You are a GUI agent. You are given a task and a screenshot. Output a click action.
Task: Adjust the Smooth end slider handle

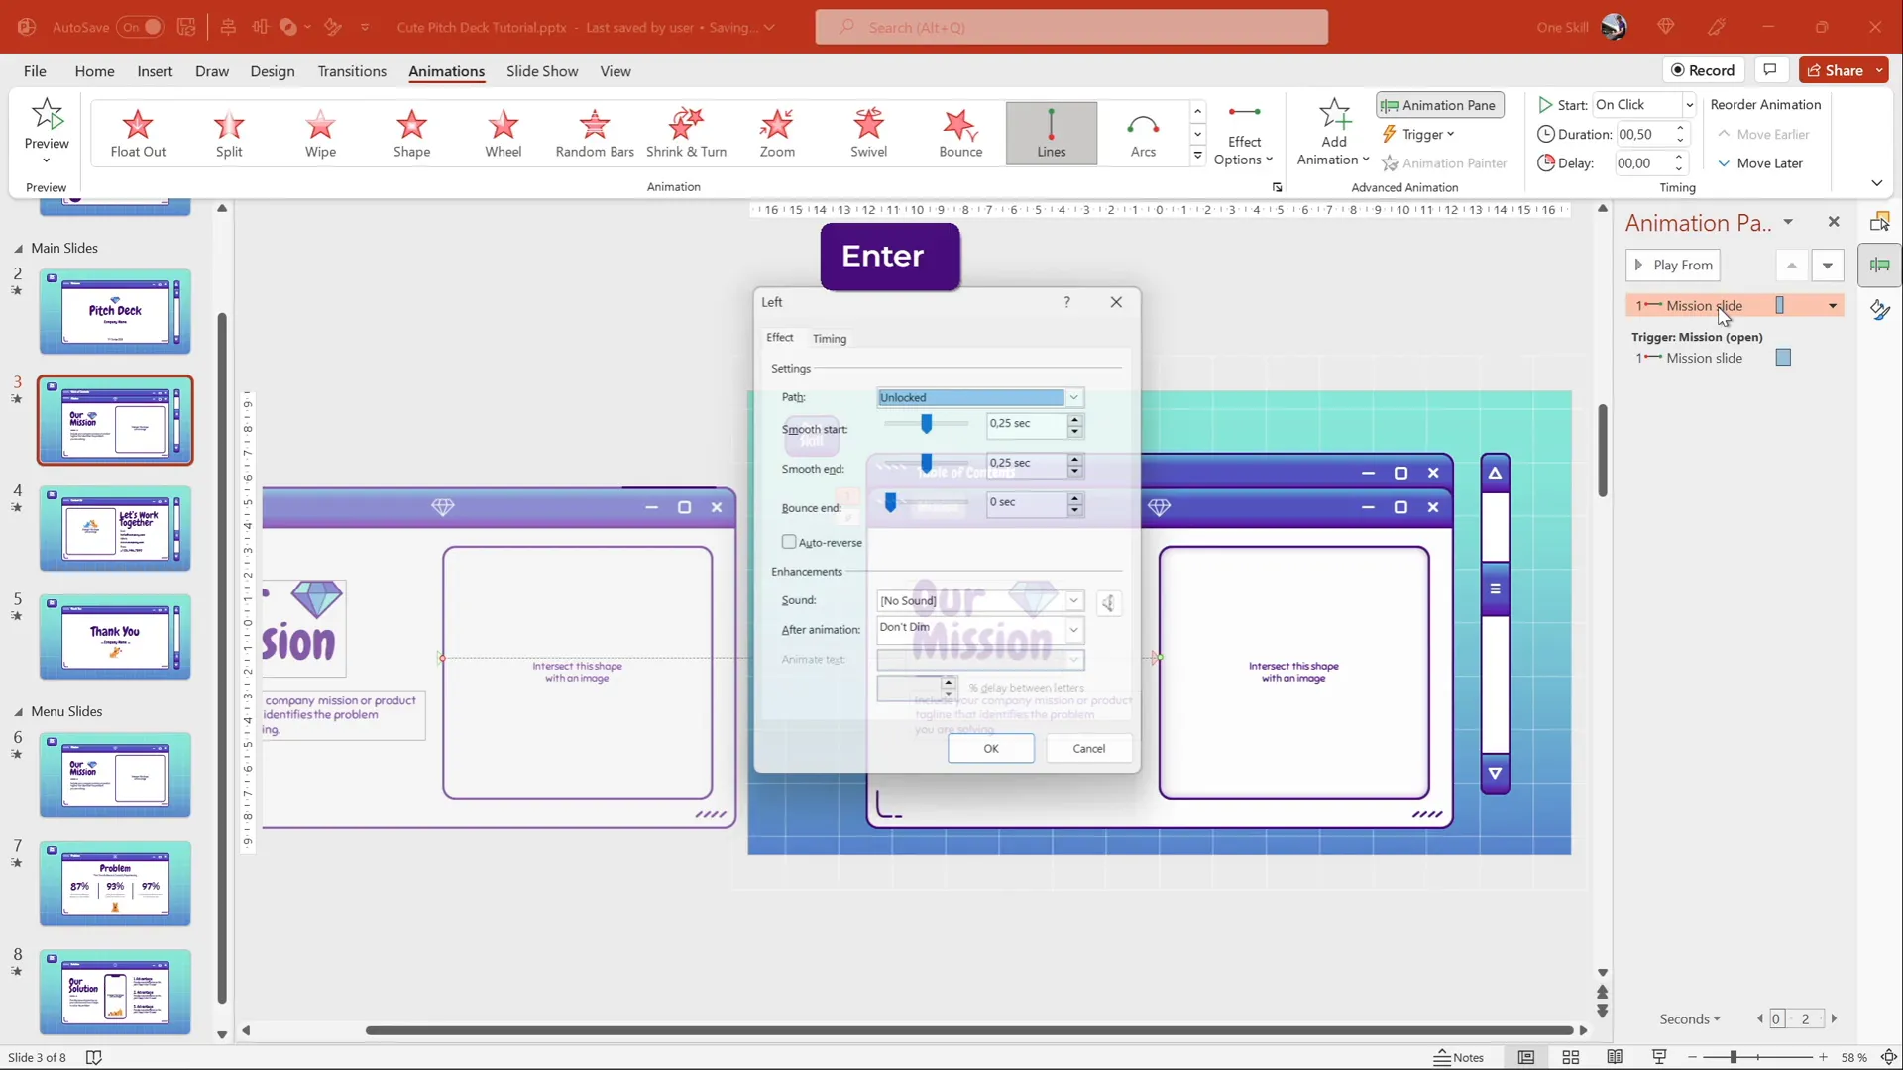pos(927,463)
